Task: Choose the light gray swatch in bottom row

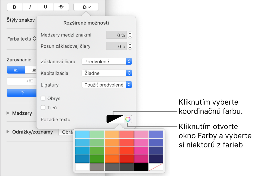Action: (97, 167)
